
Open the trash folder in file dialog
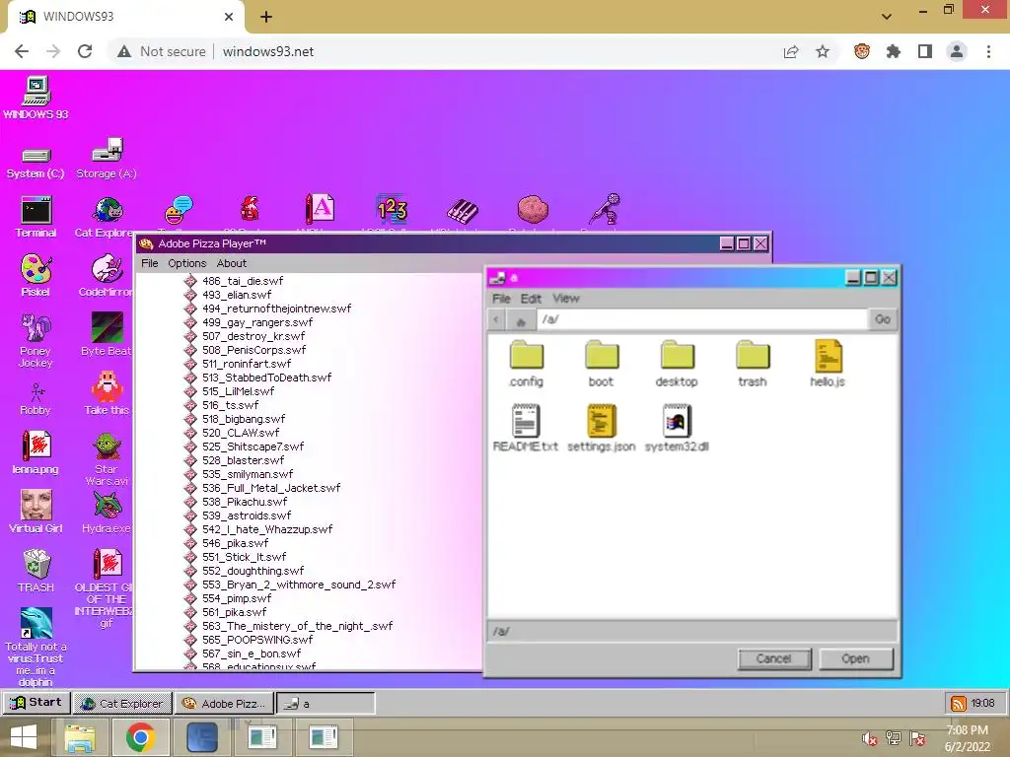point(753,364)
